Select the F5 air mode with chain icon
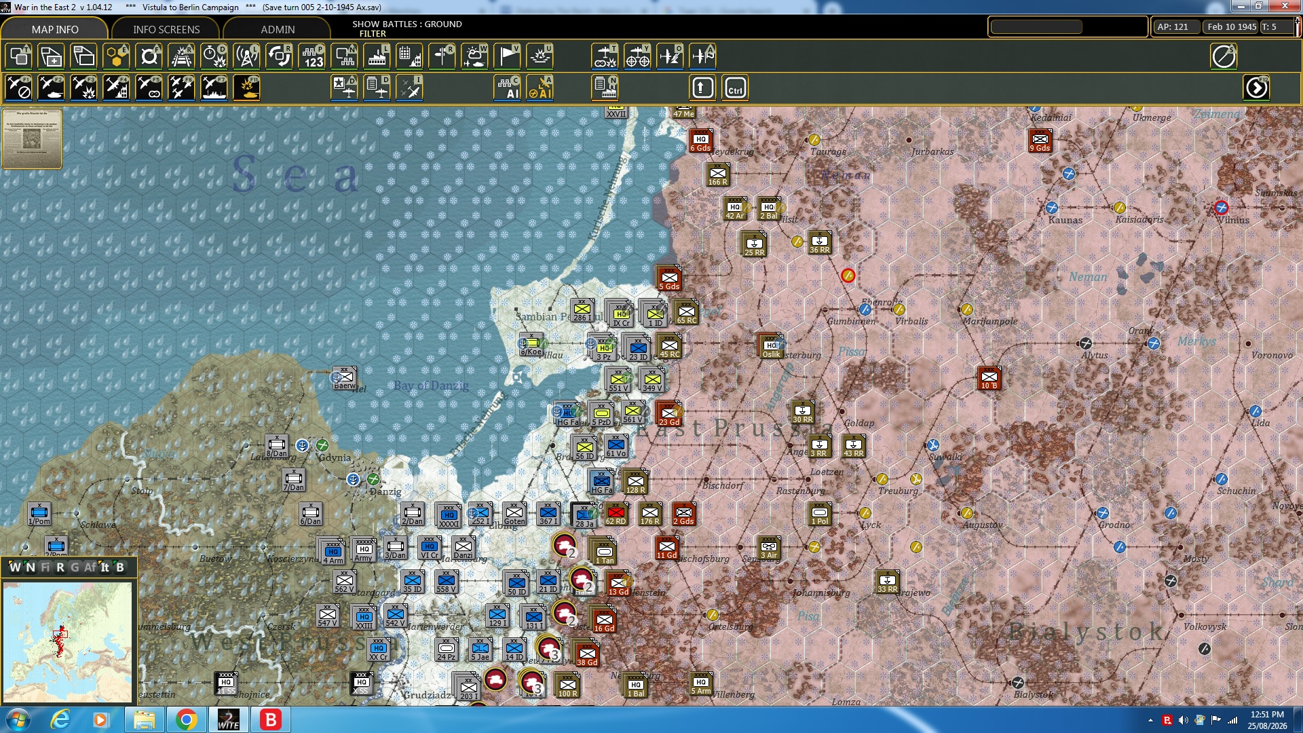Viewport: 1303px width, 733px height. (149, 88)
